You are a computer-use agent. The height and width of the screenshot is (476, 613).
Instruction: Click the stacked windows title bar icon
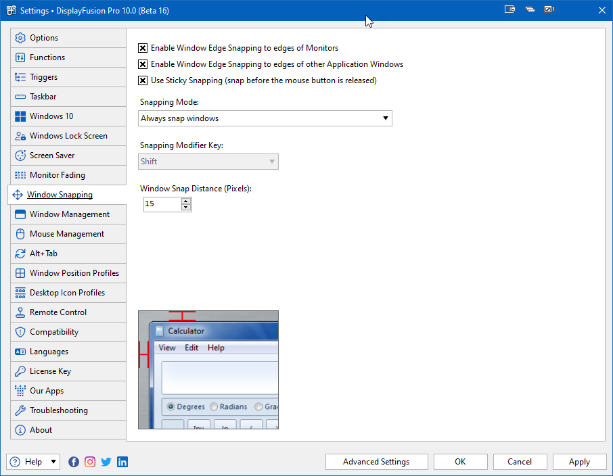[x=530, y=9]
